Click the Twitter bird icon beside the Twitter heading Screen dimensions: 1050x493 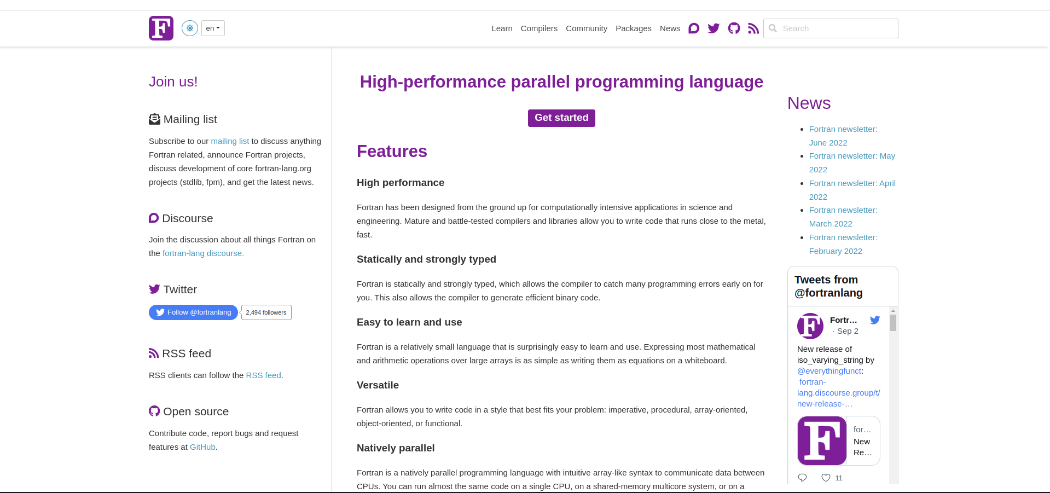pos(155,289)
